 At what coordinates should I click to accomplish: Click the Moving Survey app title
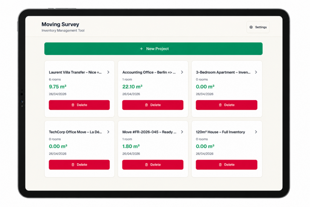click(x=60, y=24)
